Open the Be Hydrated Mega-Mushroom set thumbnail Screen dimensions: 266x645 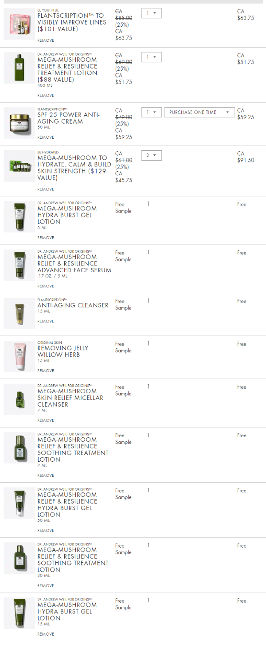19,166
